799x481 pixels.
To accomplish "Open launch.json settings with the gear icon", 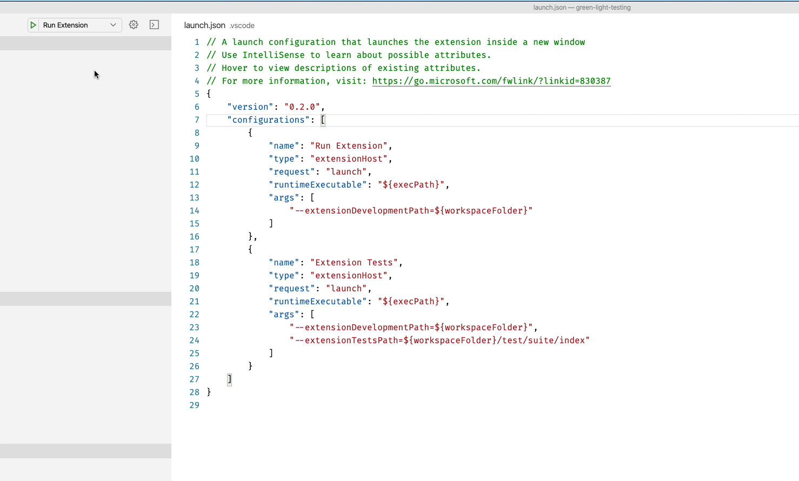I will click(133, 24).
